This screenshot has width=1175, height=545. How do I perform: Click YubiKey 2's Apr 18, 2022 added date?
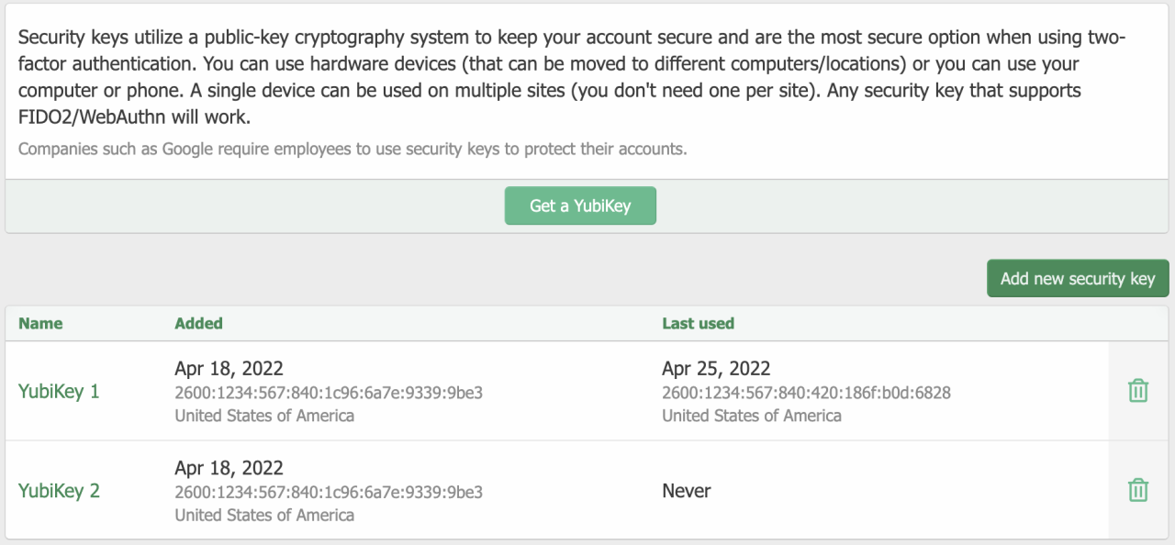[x=229, y=468]
